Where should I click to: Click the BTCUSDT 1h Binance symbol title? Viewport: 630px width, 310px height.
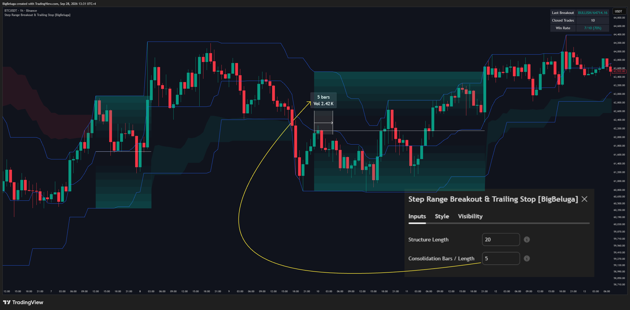[21, 11]
